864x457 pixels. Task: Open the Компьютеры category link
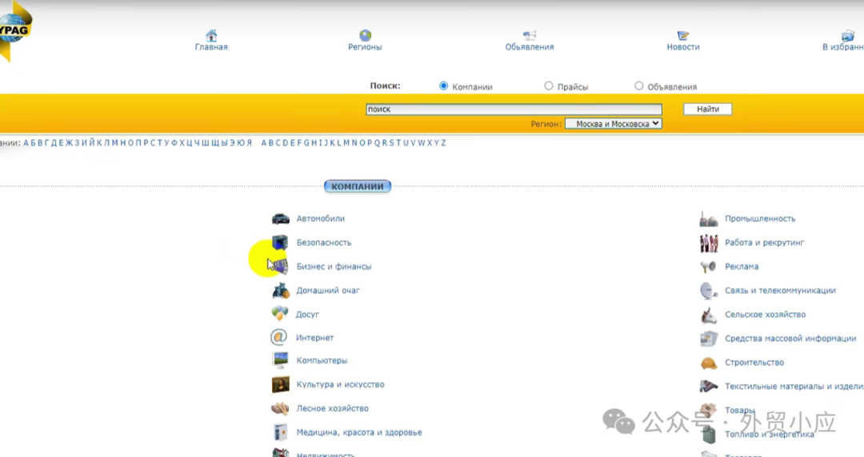pos(322,360)
